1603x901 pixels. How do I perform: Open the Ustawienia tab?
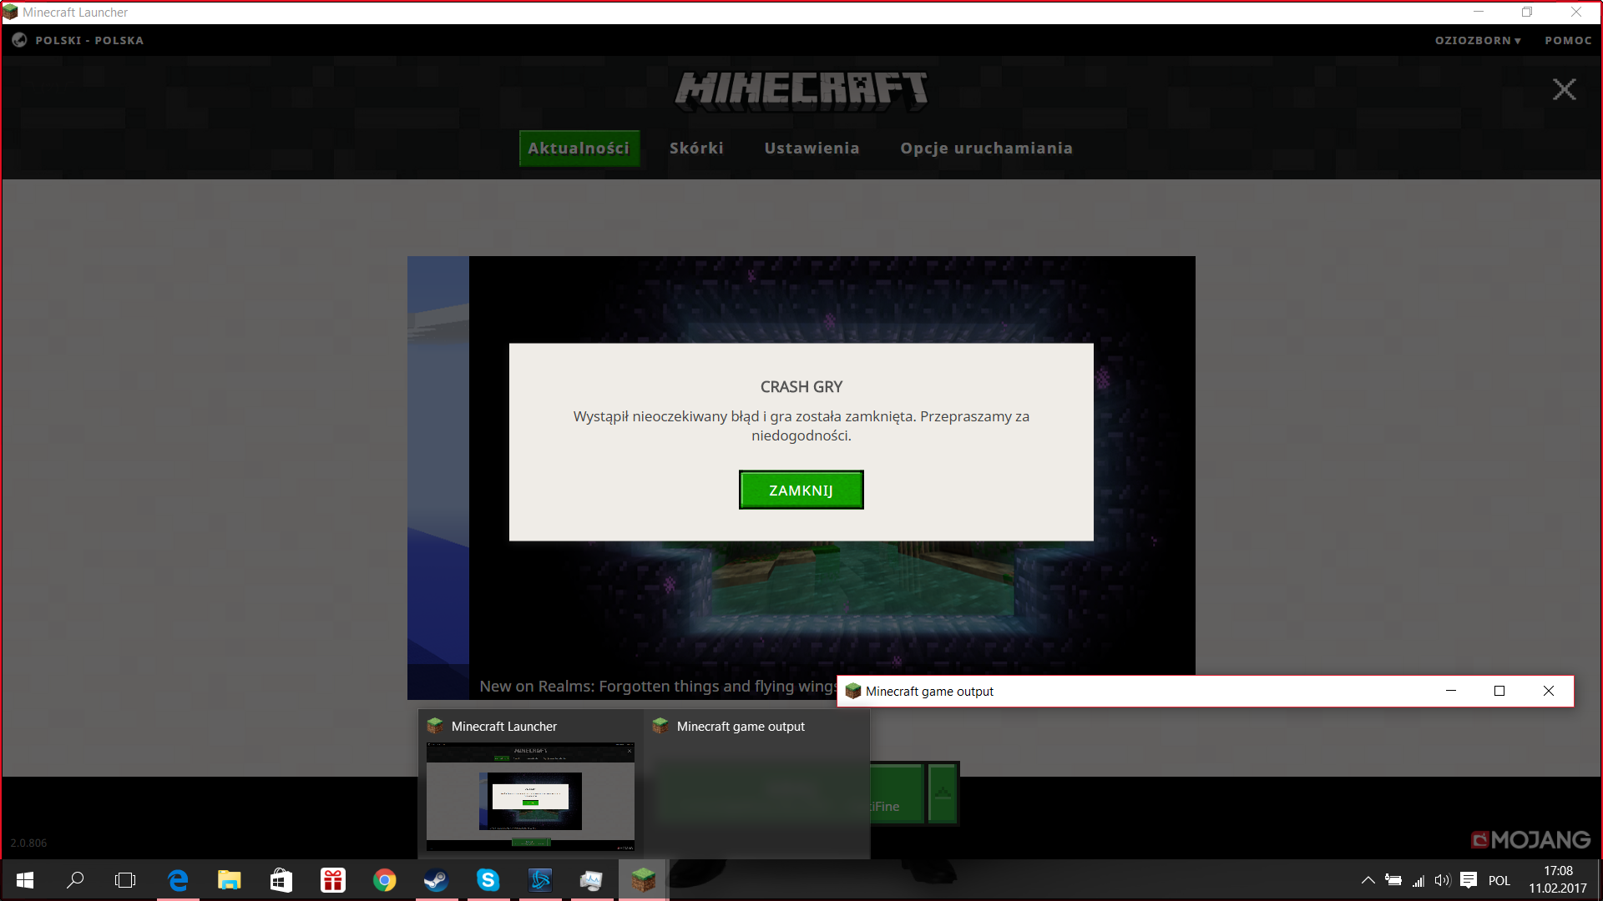[x=812, y=148]
